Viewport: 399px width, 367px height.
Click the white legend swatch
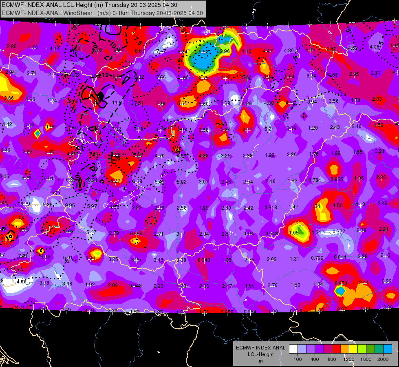[x=293, y=349]
